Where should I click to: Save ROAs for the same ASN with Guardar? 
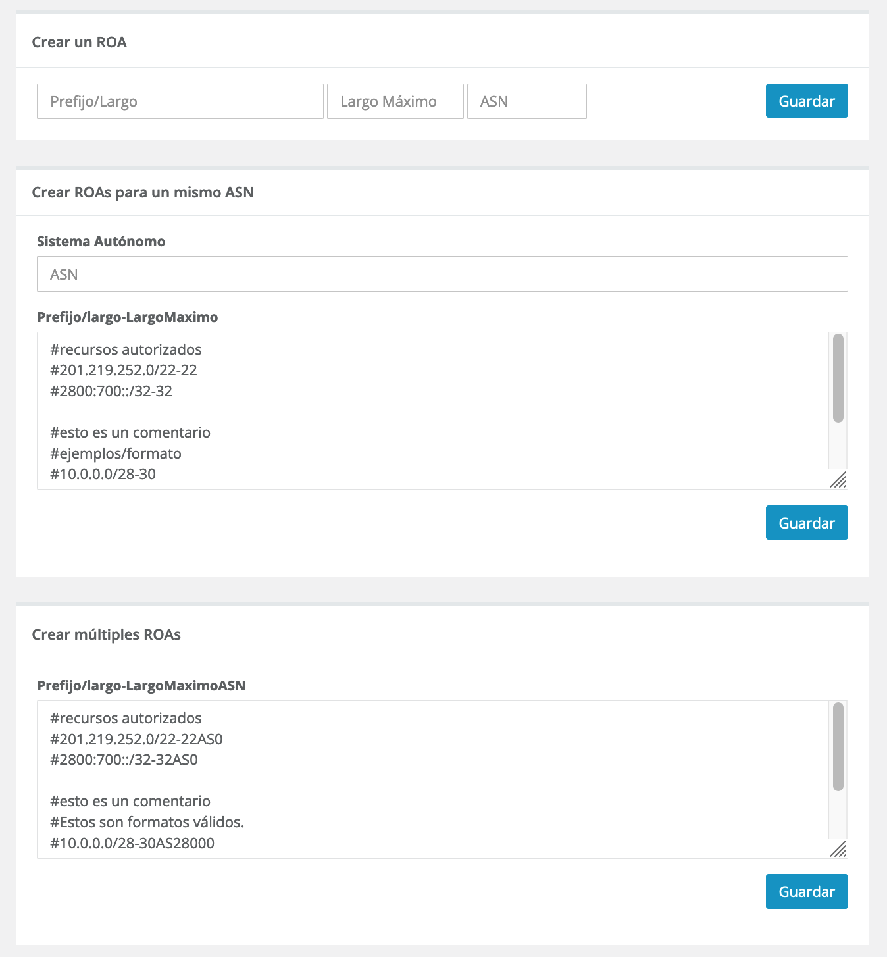click(807, 523)
